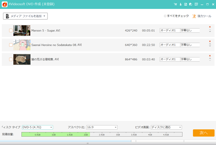Minimize the 4Videosoft window

202,4
